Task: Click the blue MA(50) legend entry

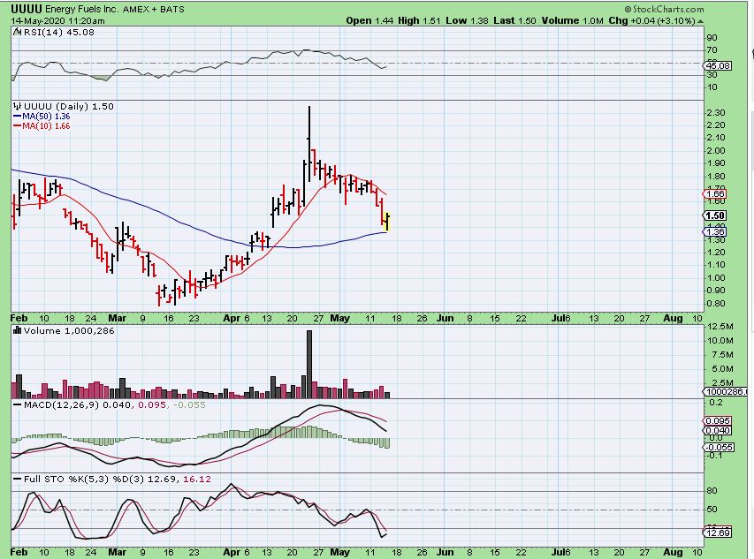Action: pos(37,116)
